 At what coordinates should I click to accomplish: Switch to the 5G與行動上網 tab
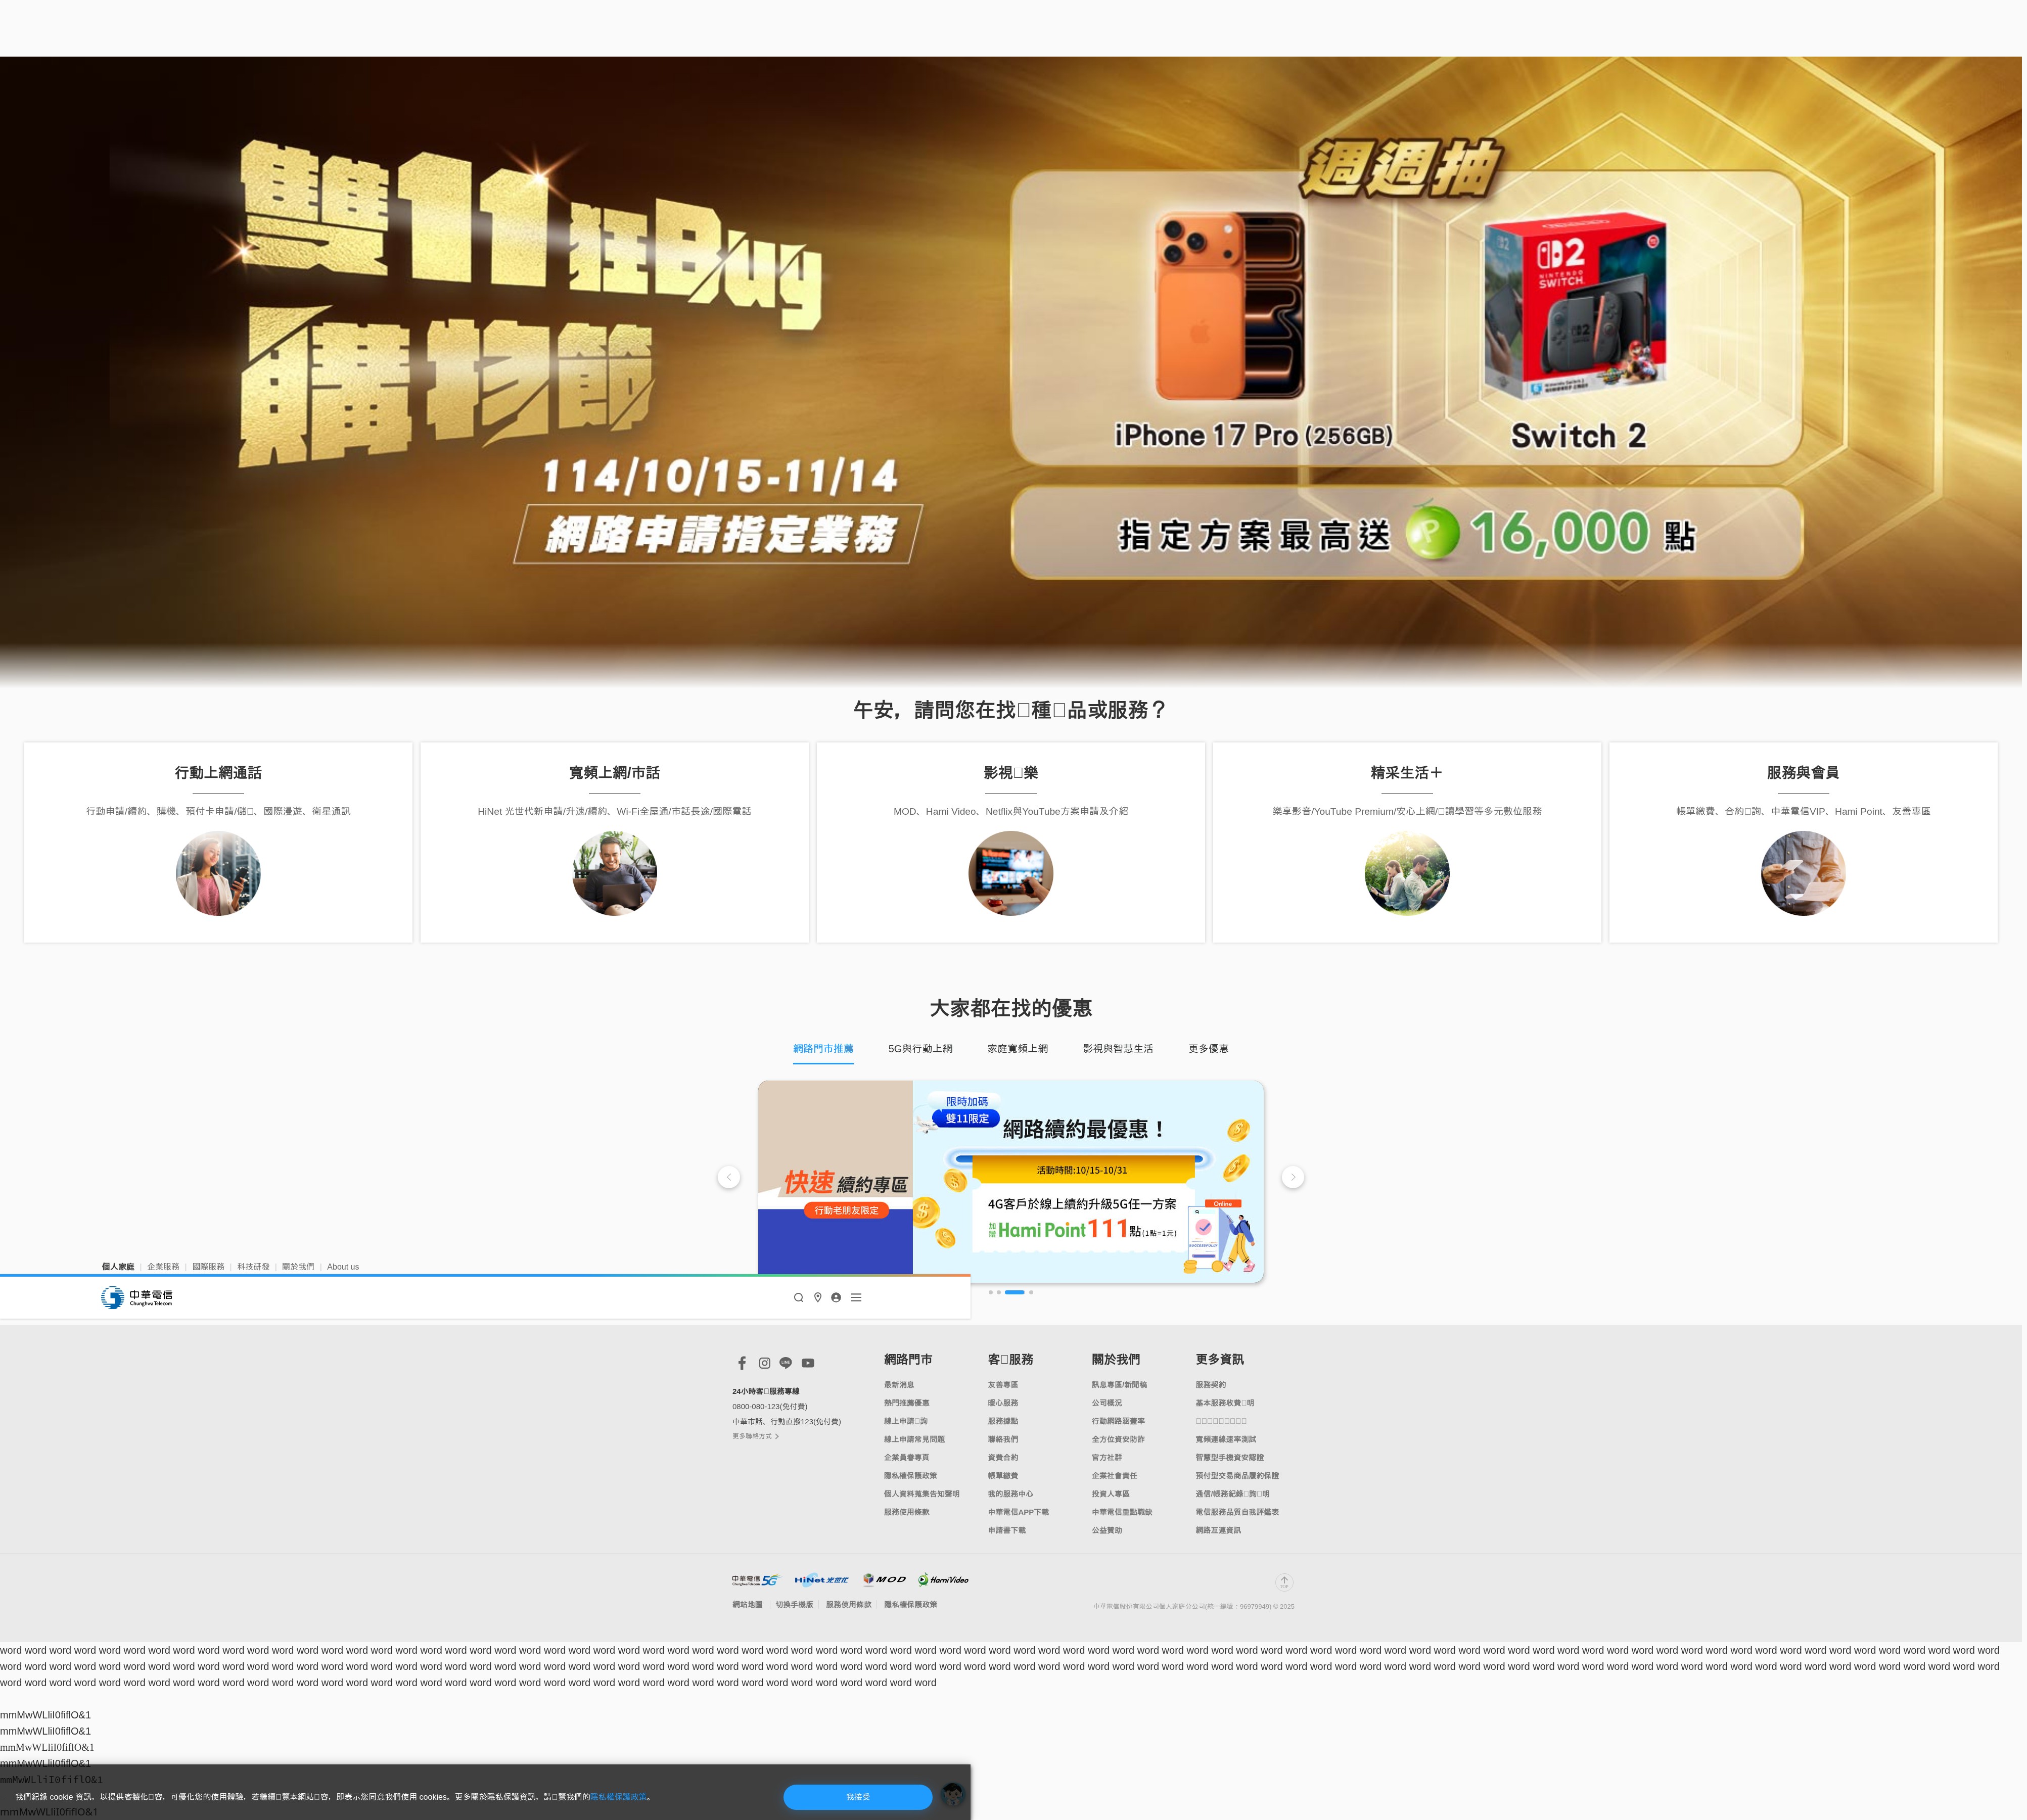coord(920,1048)
